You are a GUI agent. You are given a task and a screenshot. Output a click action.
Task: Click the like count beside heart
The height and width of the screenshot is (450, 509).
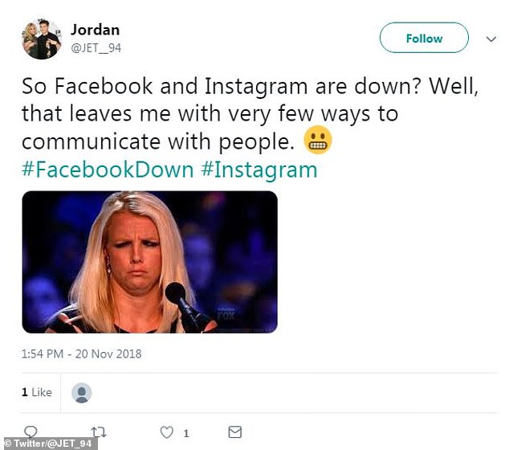pos(186,433)
